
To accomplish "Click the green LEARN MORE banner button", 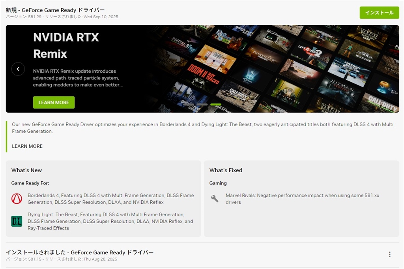I will click(54, 102).
